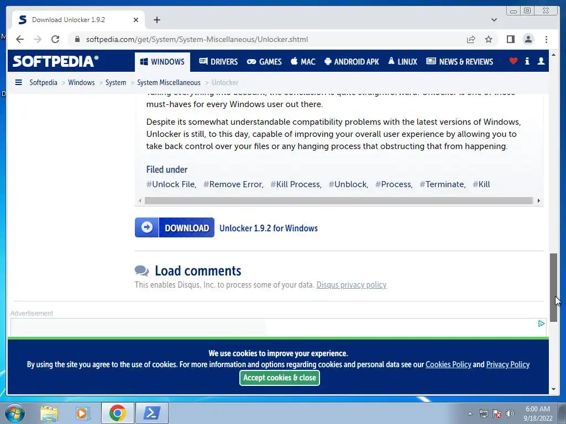
Task: Click the Softpedia logo
Action: [55, 61]
